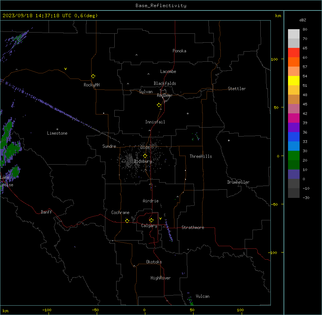Click the Didsbury label
322x315 pixels.
[x=143, y=161]
